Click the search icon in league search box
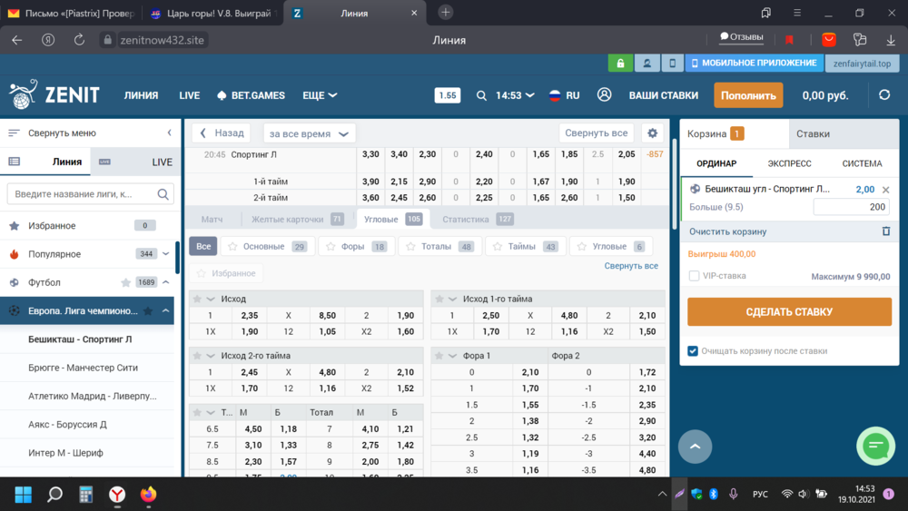Image resolution: width=908 pixels, height=511 pixels. pyautogui.click(x=163, y=194)
